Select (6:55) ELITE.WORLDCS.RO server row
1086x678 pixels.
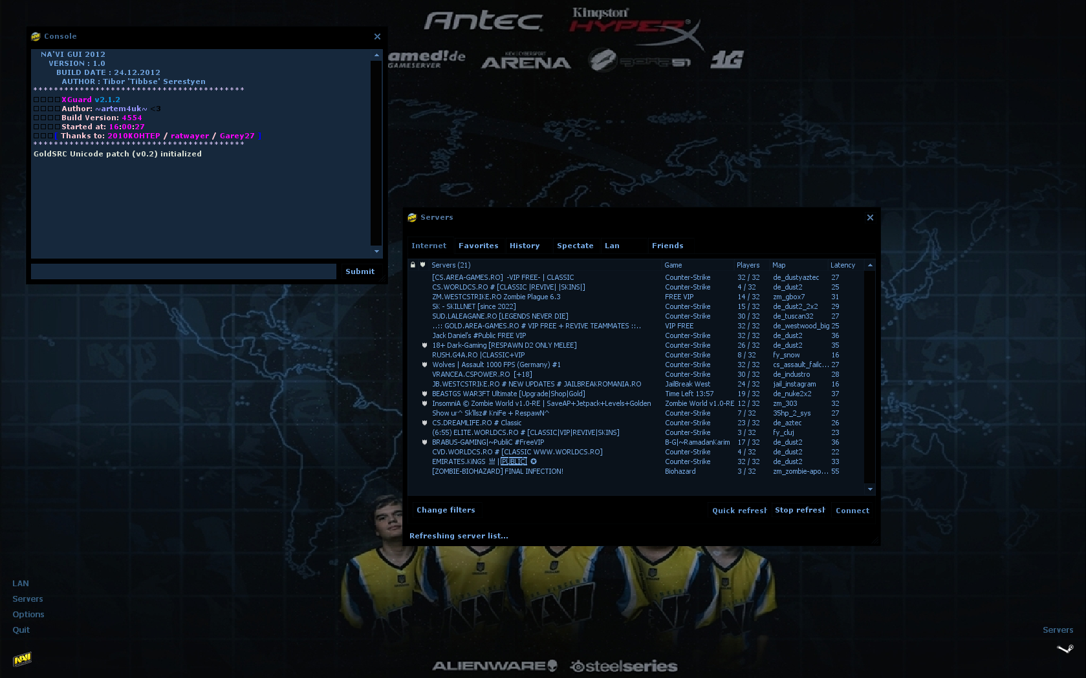(x=637, y=432)
